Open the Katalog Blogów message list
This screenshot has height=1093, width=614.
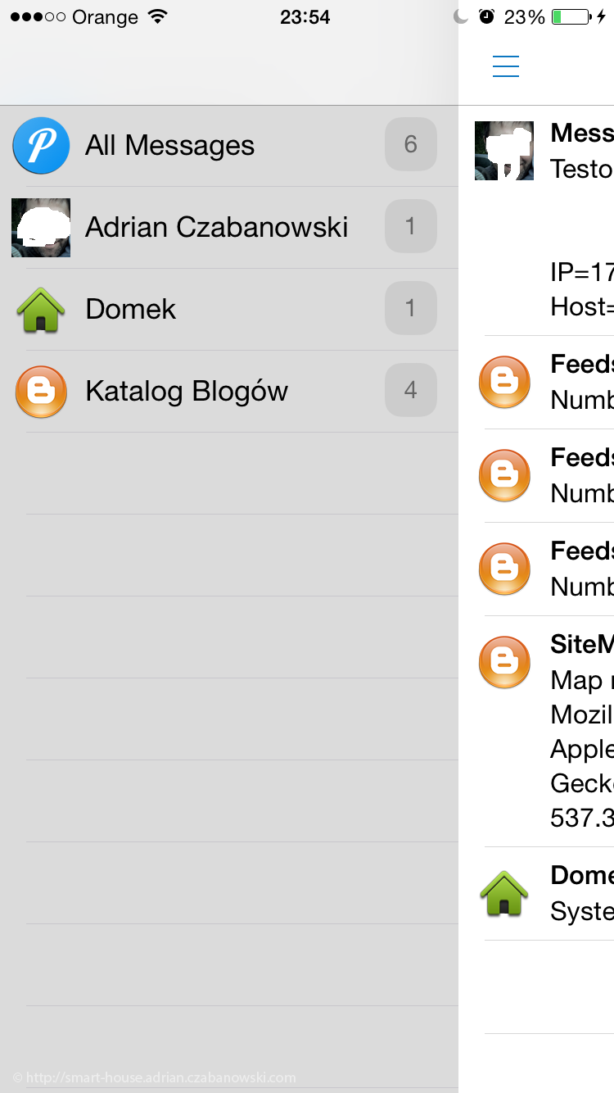point(229,392)
